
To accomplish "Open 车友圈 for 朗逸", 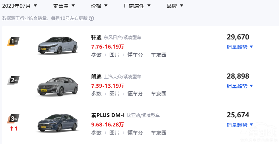I will [159, 93].
